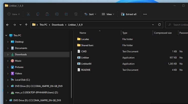This screenshot has height=104, width=188.
Task: Click Downloads in the address breadcrumb
Action: (58, 25)
